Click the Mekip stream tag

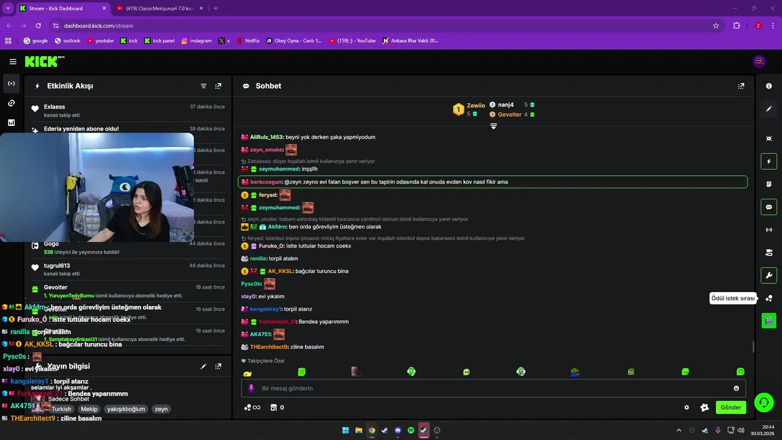pyautogui.click(x=89, y=409)
